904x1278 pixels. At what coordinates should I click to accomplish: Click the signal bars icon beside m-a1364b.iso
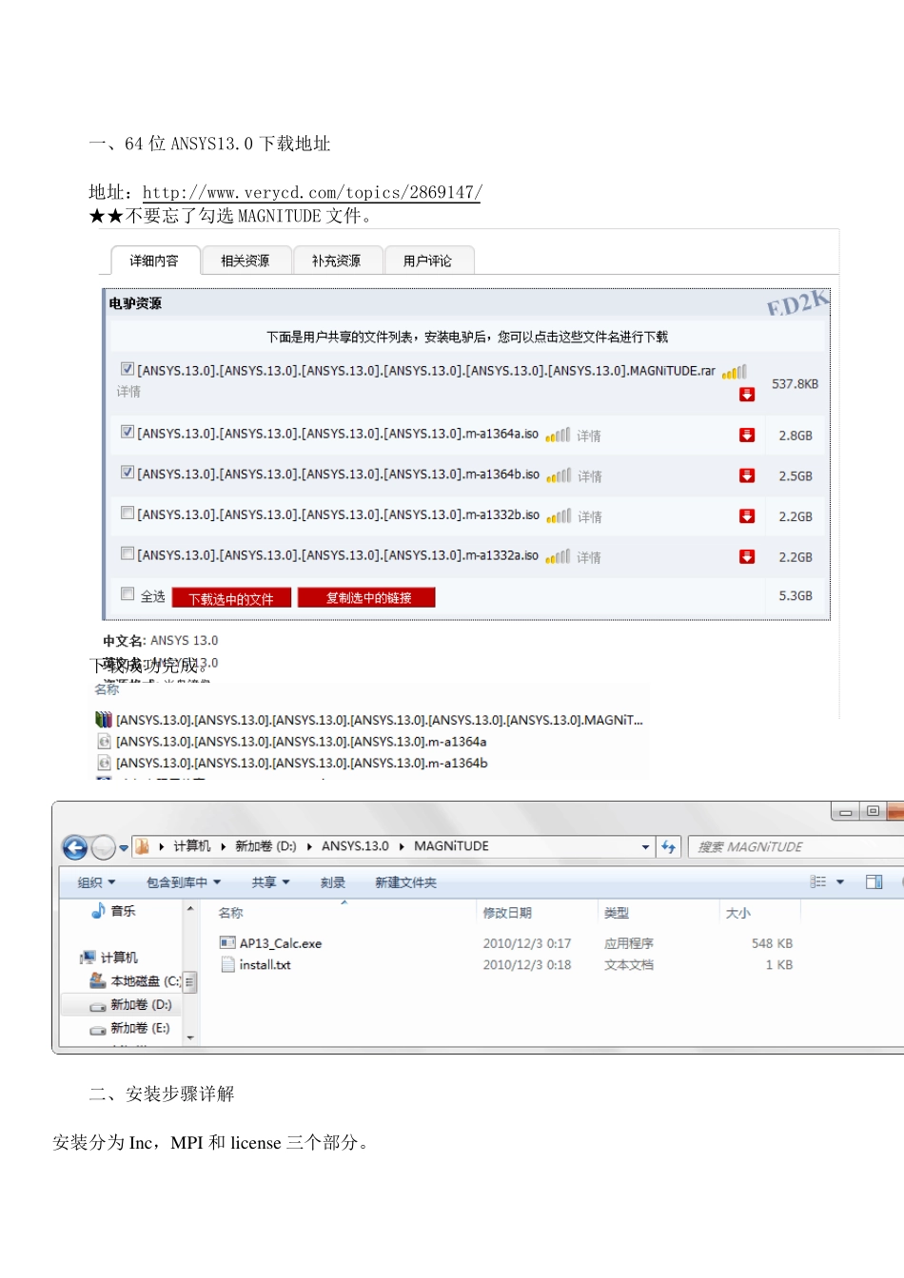click(x=560, y=475)
